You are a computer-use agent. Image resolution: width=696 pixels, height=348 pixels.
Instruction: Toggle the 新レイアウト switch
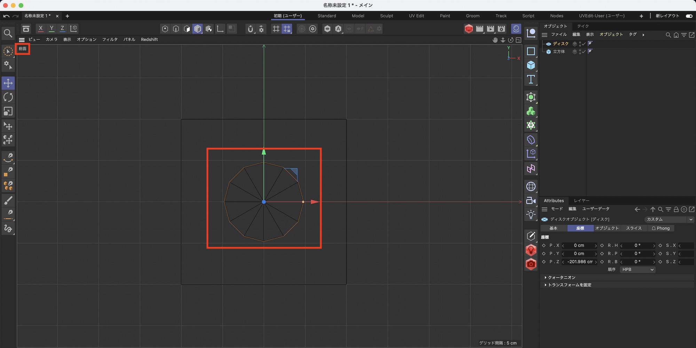(x=689, y=16)
